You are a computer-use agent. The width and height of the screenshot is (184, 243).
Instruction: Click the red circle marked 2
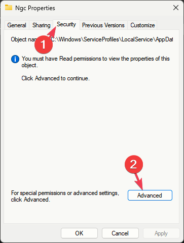[134, 164]
